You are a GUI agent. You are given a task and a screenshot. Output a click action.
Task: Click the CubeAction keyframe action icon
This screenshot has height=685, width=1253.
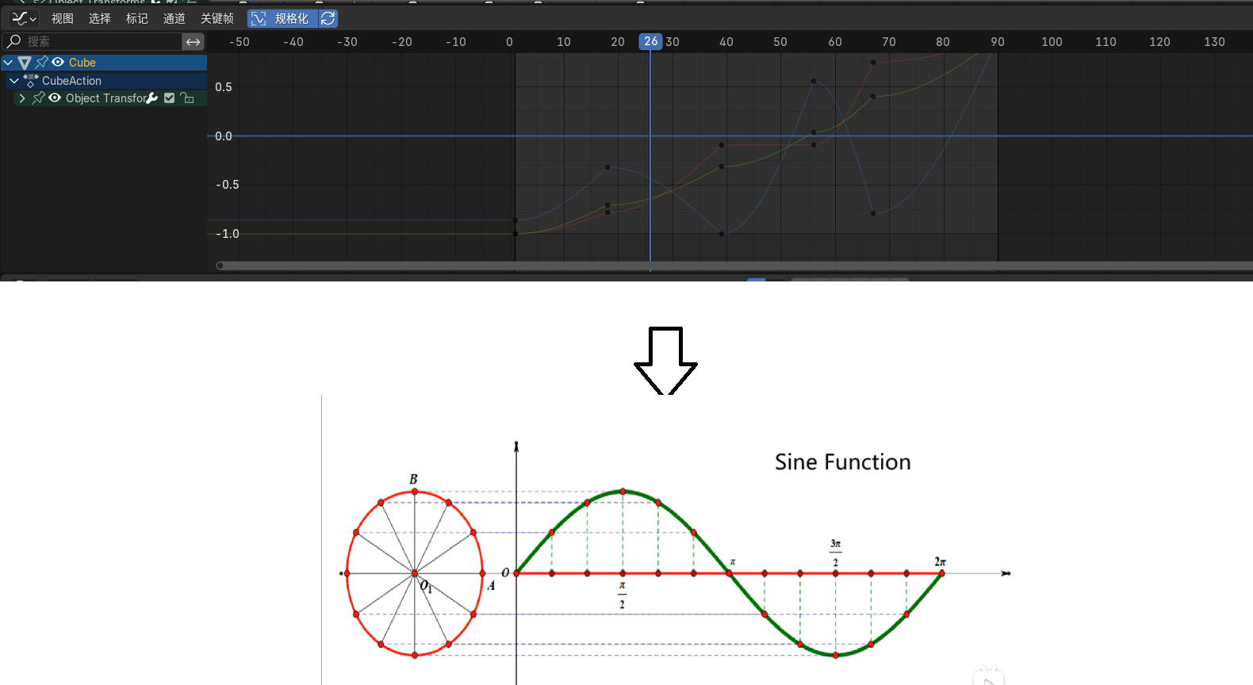(x=31, y=81)
